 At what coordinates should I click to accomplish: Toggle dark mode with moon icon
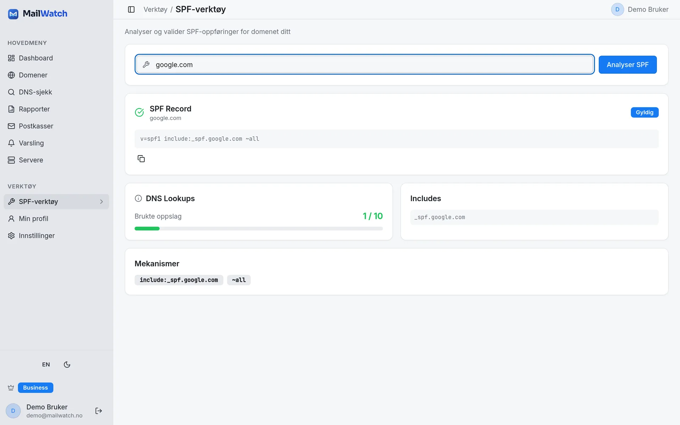[x=67, y=364]
